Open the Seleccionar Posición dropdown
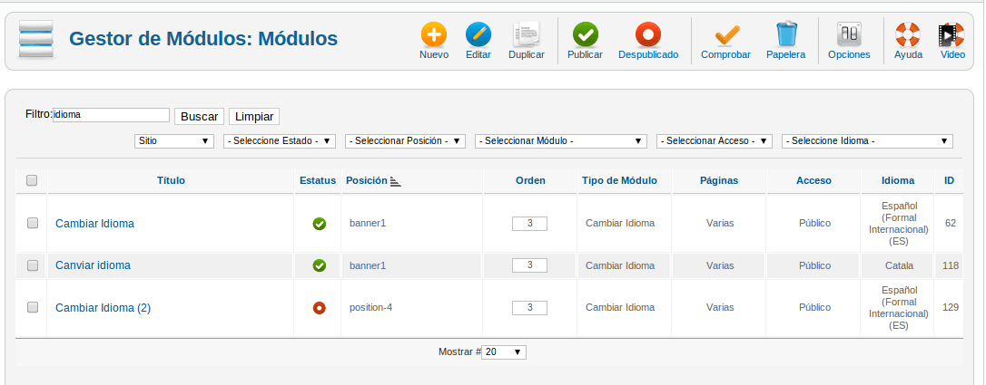This screenshot has width=986, height=385. [406, 141]
